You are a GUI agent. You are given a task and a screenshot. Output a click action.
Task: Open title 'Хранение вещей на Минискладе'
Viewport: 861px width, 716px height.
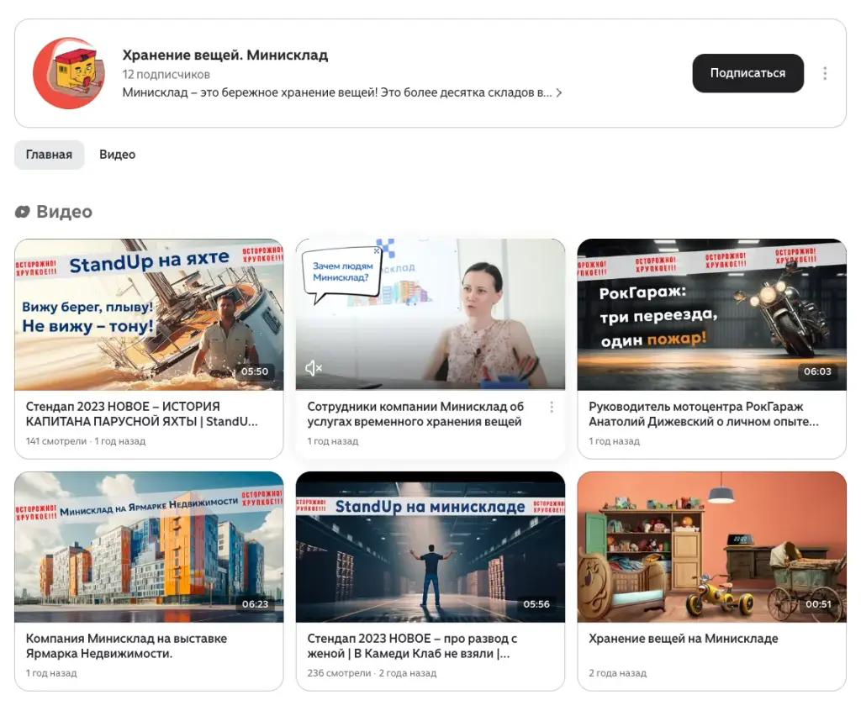(683, 639)
